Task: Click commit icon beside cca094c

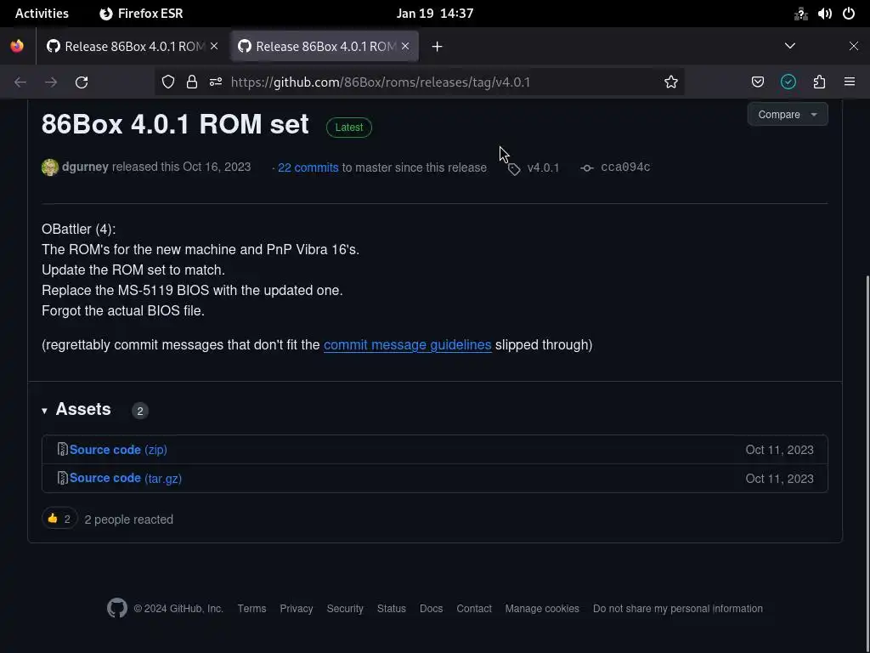Action: tap(586, 168)
